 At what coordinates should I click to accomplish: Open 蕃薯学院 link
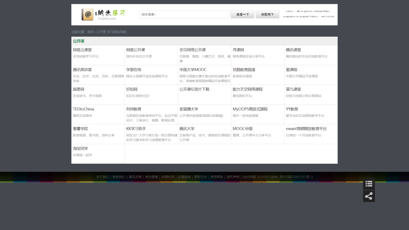[x=80, y=129]
